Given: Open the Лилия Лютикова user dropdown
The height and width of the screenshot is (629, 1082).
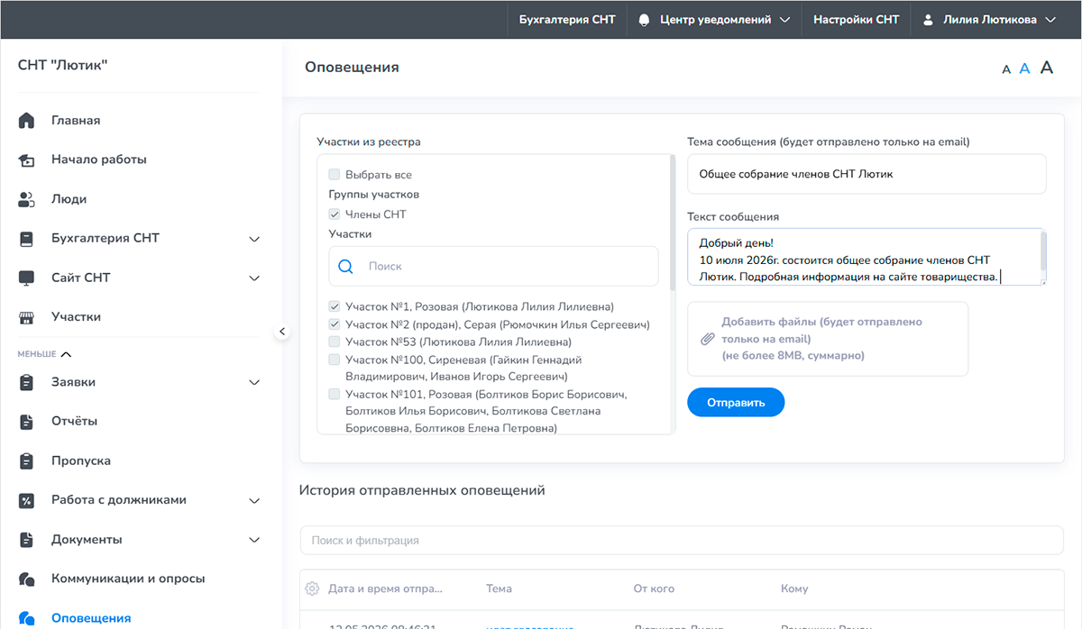Looking at the screenshot, I should [989, 20].
